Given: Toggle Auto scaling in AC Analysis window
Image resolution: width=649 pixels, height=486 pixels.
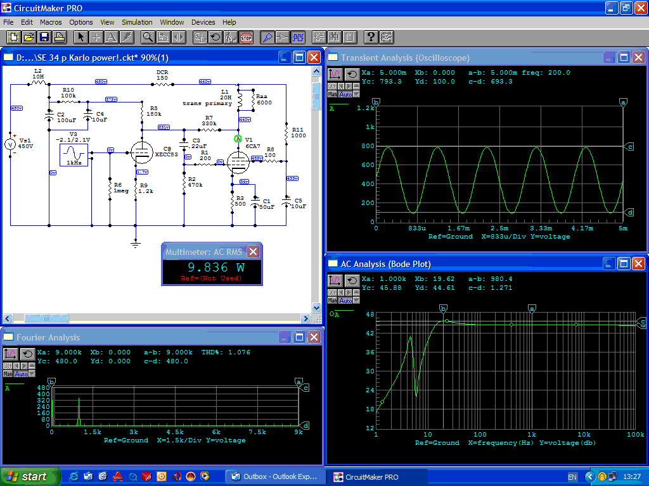Looking at the screenshot, I should click(345, 301).
